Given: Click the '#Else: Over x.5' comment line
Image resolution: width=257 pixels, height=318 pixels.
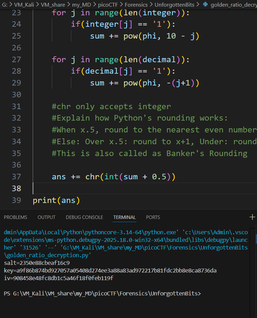Looking at the screenshot, I should pos(155,141).
